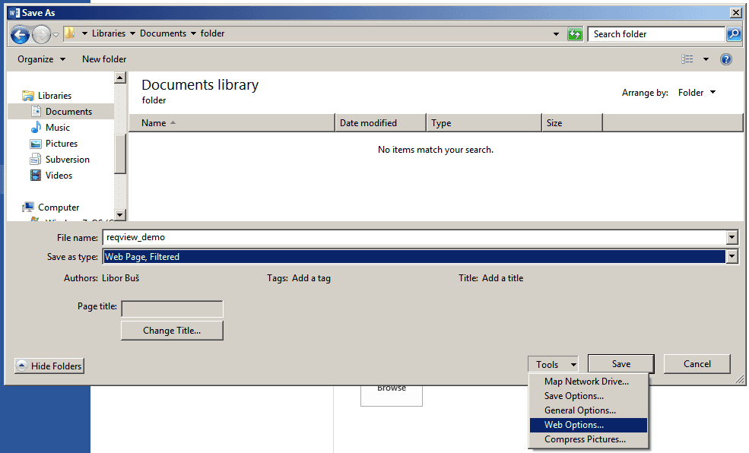
Task: Select Videos library in navigation tree
Action: 59,175
